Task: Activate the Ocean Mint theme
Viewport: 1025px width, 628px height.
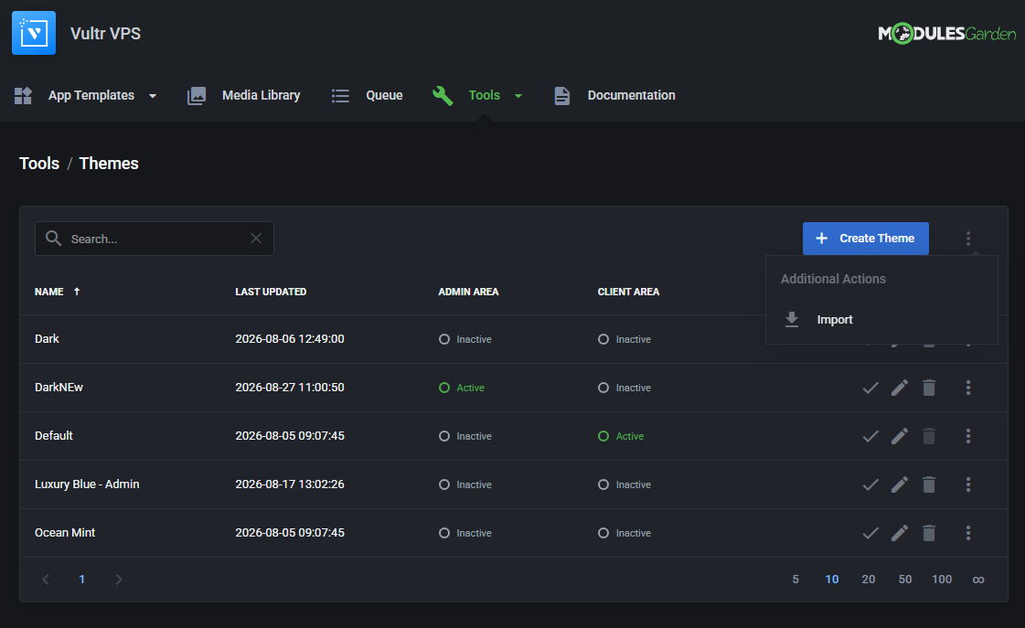Action: click(x=870, y=533)
